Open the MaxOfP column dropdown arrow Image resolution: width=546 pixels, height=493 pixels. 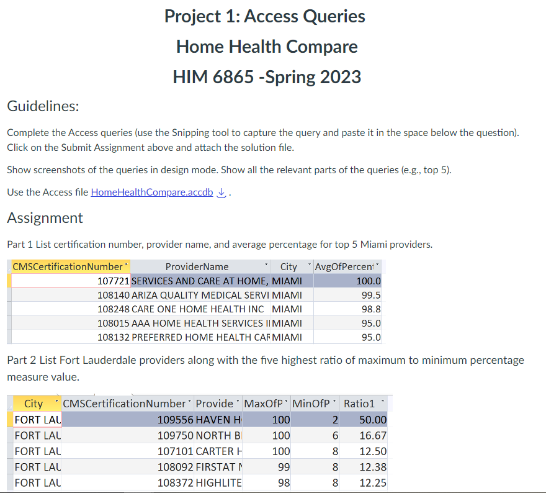286,402
